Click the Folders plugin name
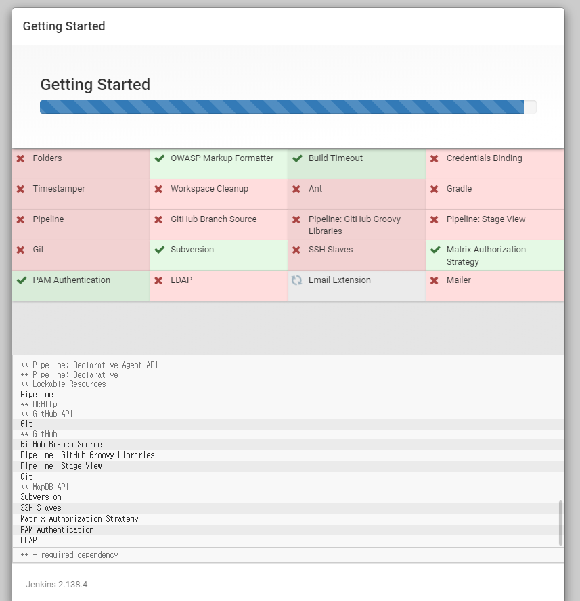 pyautogui.click(x=47, y=158)
